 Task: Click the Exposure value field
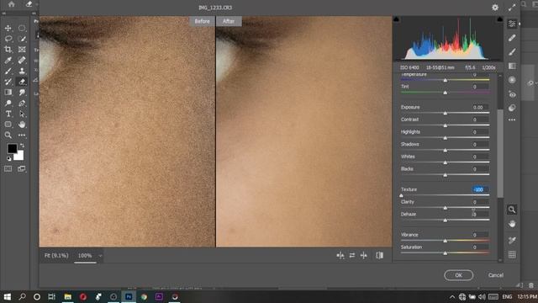[480, 107]
